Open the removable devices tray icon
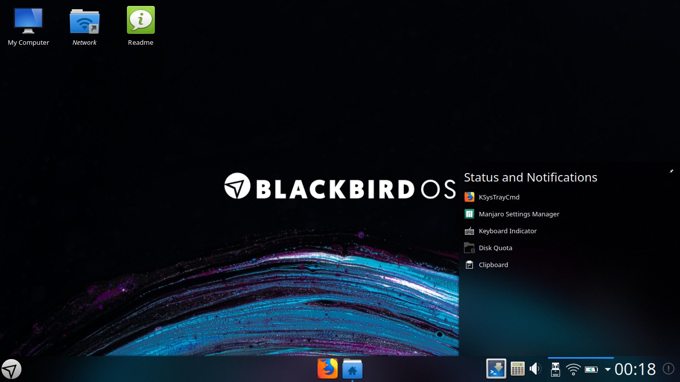Screen dimensions: 680x382 [556, 369]
